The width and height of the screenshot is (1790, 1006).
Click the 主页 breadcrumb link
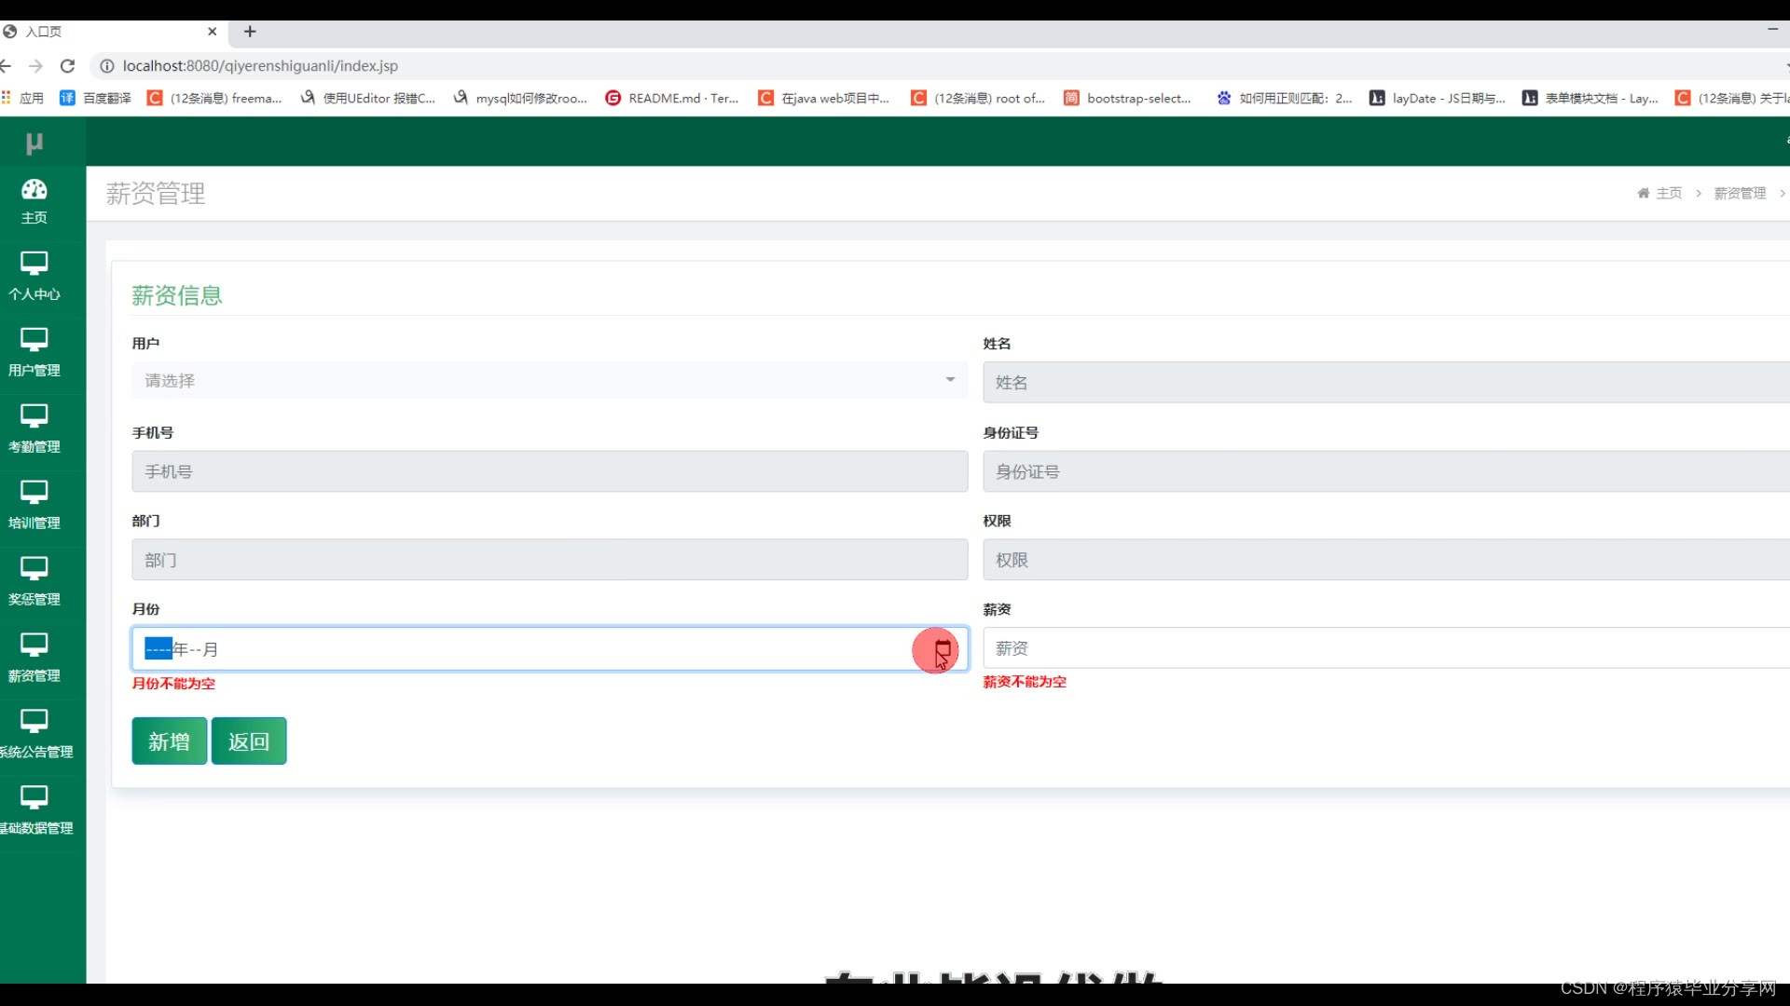coord(1668,193)
